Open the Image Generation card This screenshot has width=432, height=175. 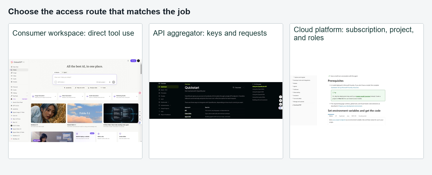pyautogui.click(x=44, y=96)
